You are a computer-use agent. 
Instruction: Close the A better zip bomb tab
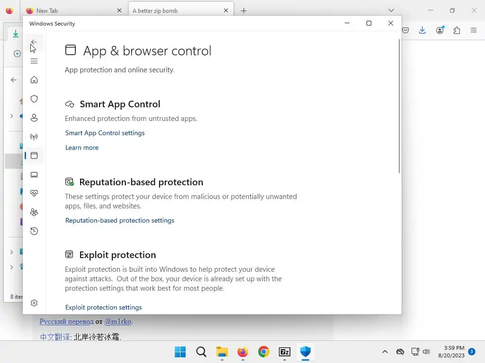[226, 10]
